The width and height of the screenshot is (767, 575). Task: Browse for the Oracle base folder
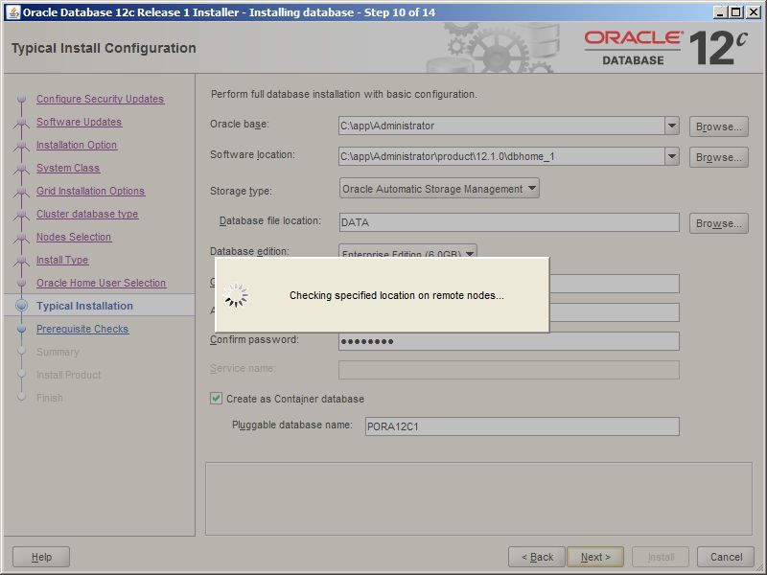[x=718, y=126]
